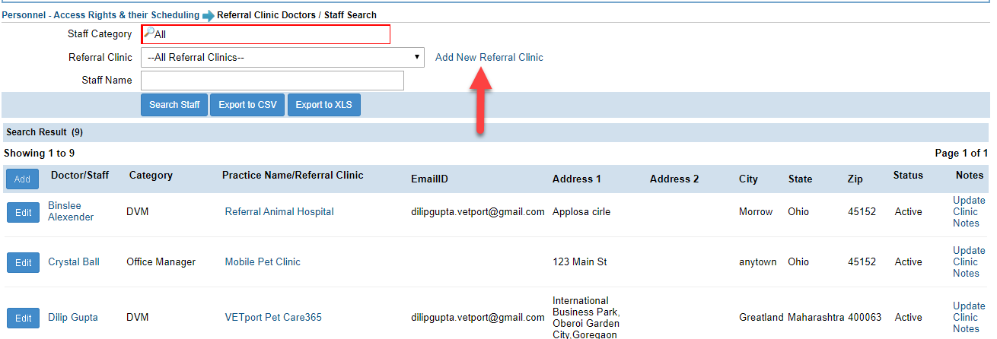997x339 pixels.
Task: Update Clinic Notes for Crystal Ball
Action: tap(969, 261)
